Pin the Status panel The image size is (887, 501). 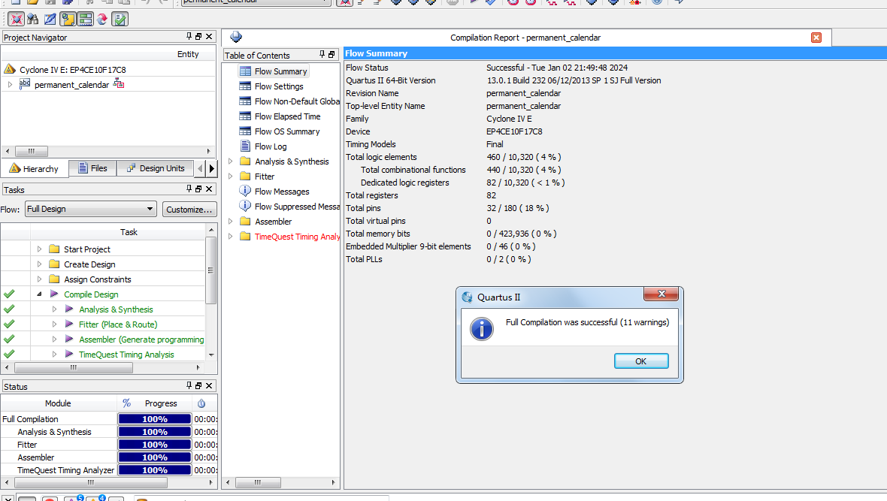[x=189, y=385]
